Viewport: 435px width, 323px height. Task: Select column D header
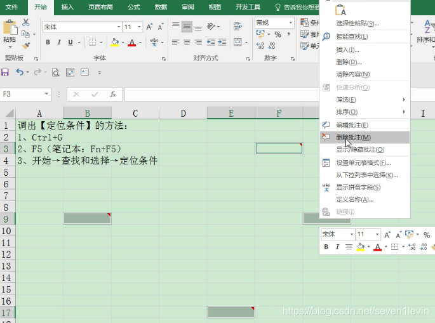[183, 113]
